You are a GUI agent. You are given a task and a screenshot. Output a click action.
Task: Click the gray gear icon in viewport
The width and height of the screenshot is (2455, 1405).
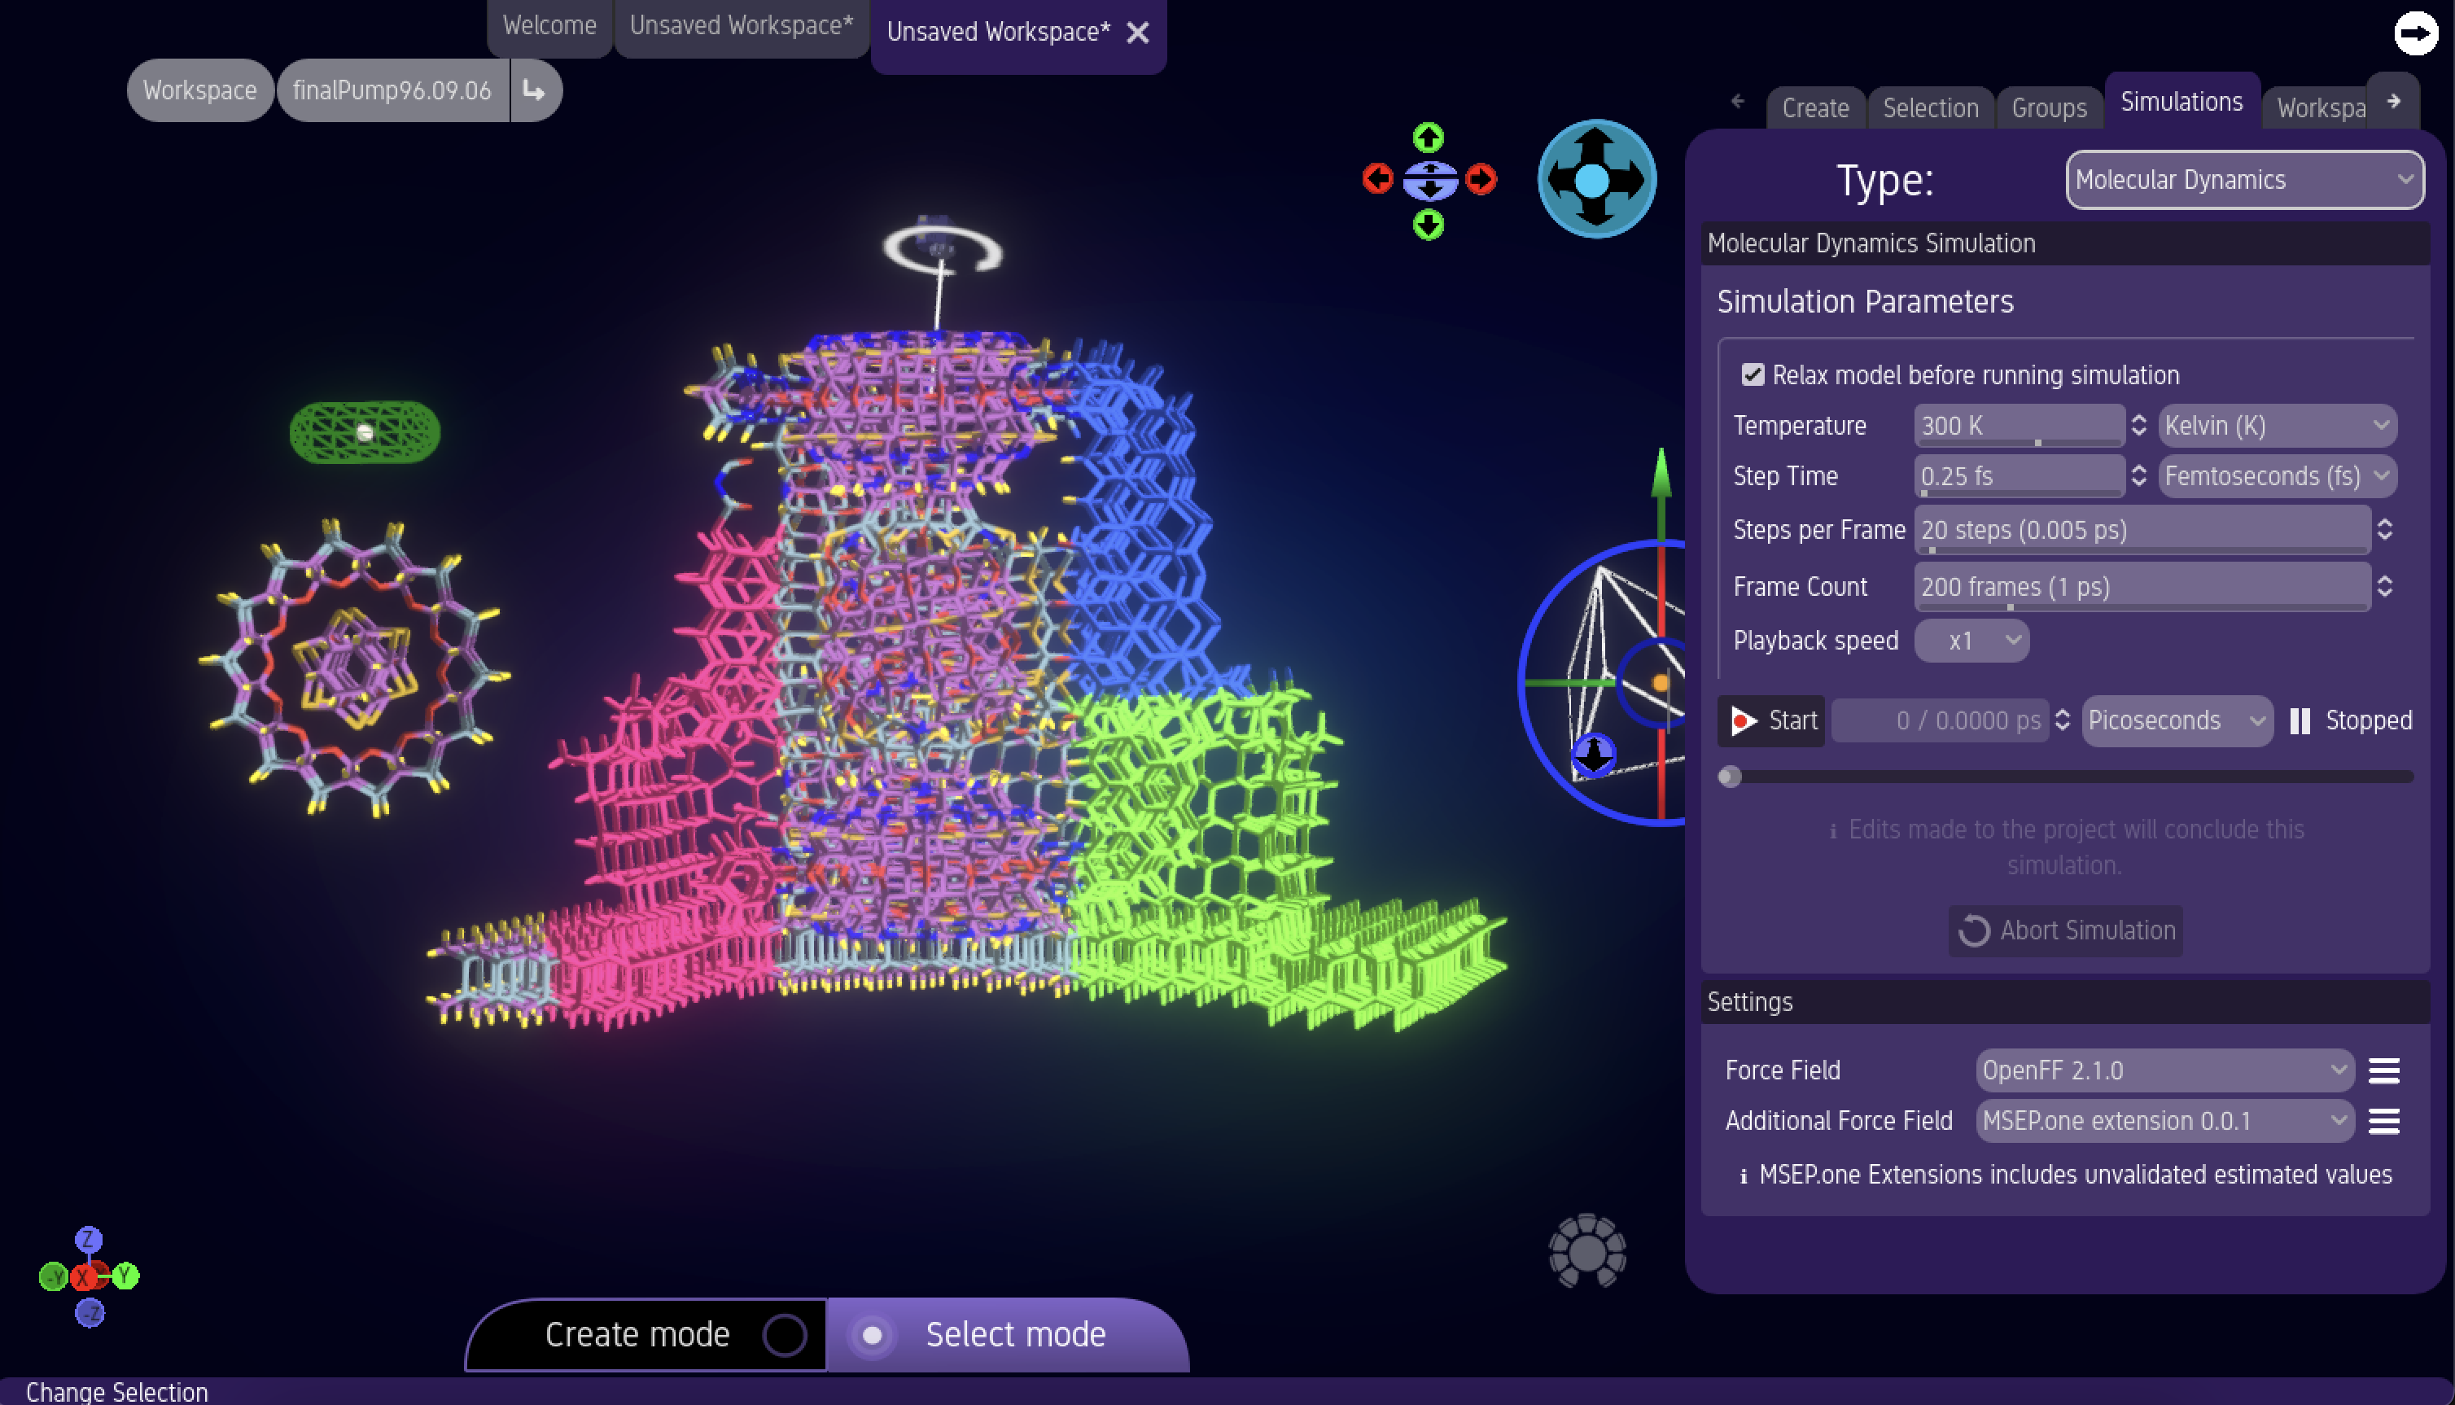[x=1586, y=1252]
